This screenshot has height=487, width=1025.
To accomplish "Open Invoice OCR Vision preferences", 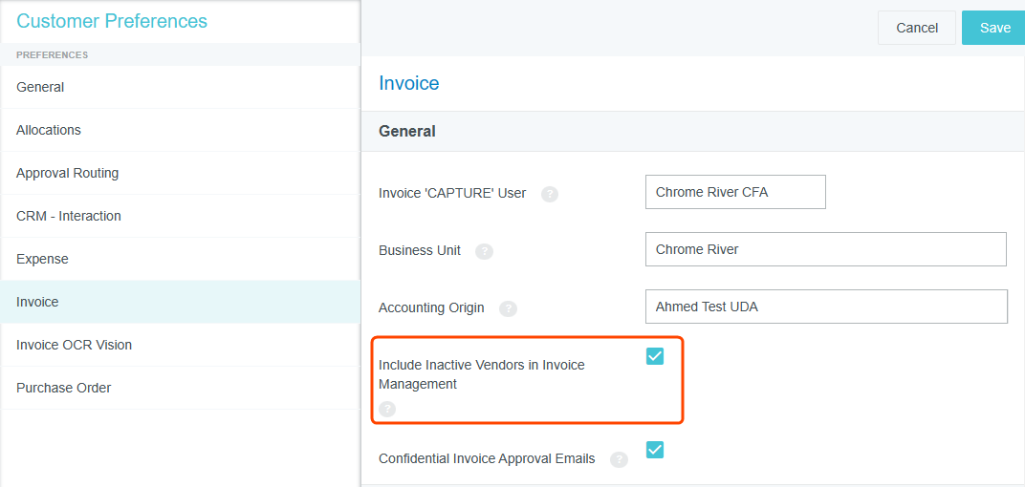I will (74, 345).
